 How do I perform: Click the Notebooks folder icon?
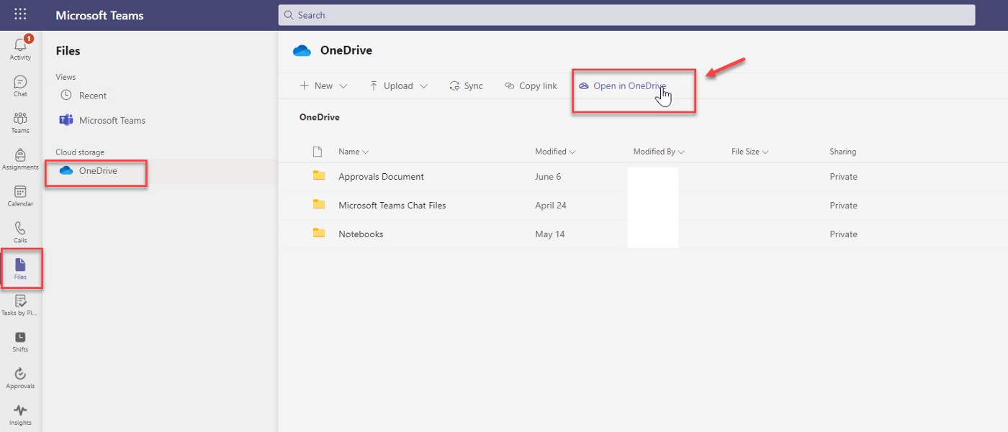[319, 233]
